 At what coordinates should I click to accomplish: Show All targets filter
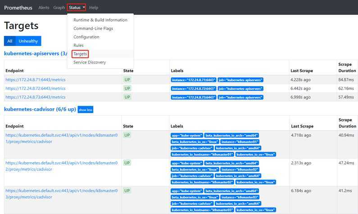point(9,41)
